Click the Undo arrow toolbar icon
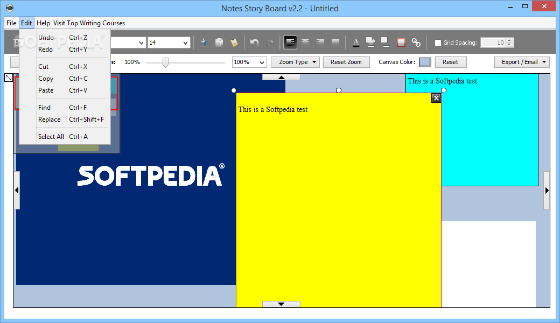The height and width of the screenshot is (323, 560). [x=254, y=43]
